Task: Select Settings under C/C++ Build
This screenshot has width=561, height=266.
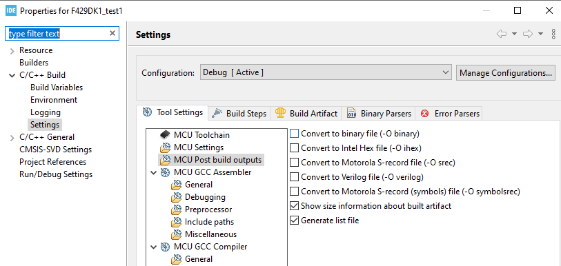Action: 45,125
